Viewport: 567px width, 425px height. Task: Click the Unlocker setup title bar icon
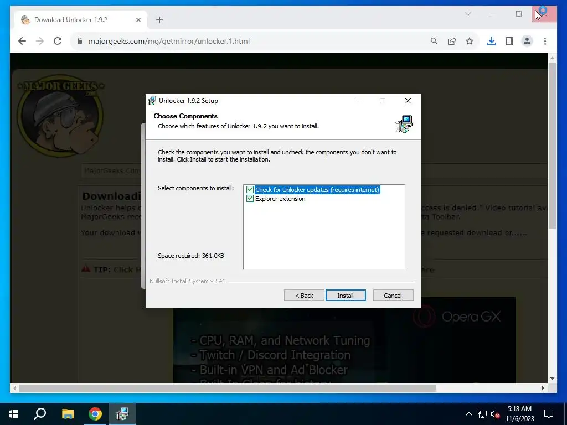152,101
